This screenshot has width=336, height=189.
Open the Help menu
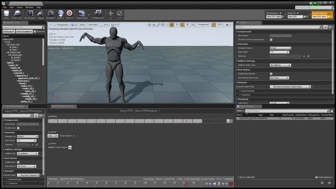[x=38, y=7]
